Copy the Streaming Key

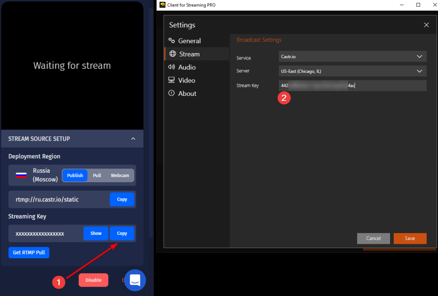click(122, 234)
